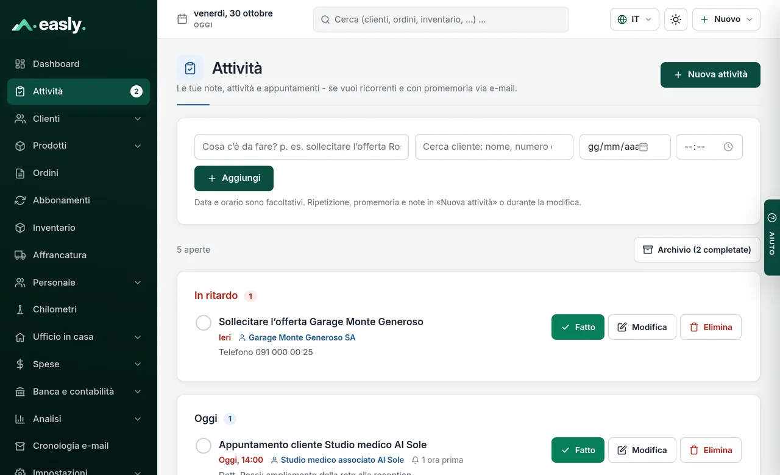Image resolution: width=780 pixels, height=475 pixels.
Task: Go to Ordini in the sidebar
Action: [x=79, y=173]
